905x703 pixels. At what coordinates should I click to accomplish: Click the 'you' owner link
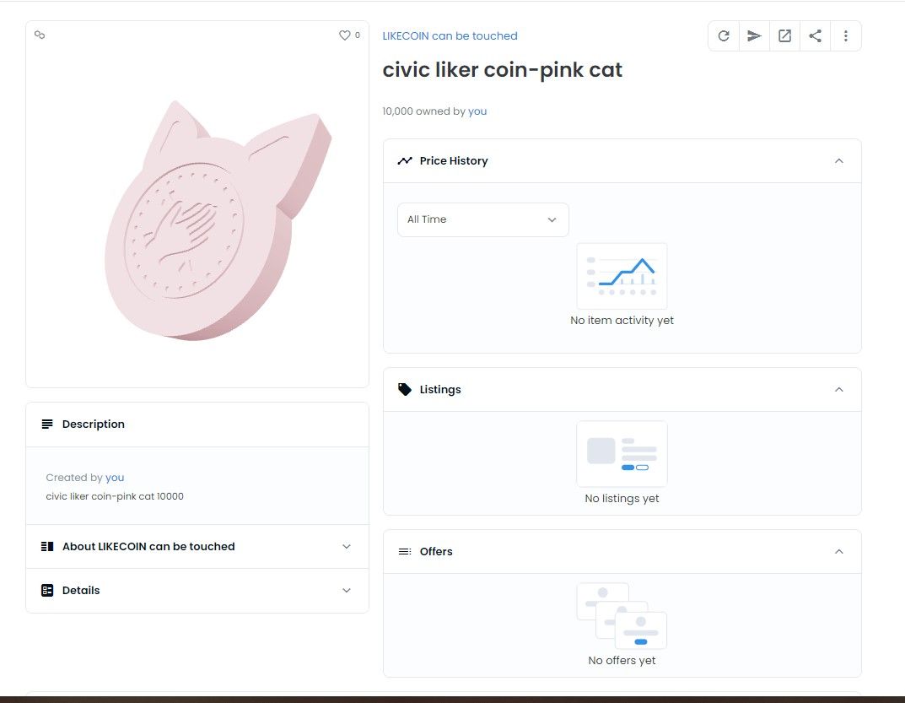(477, 111)
